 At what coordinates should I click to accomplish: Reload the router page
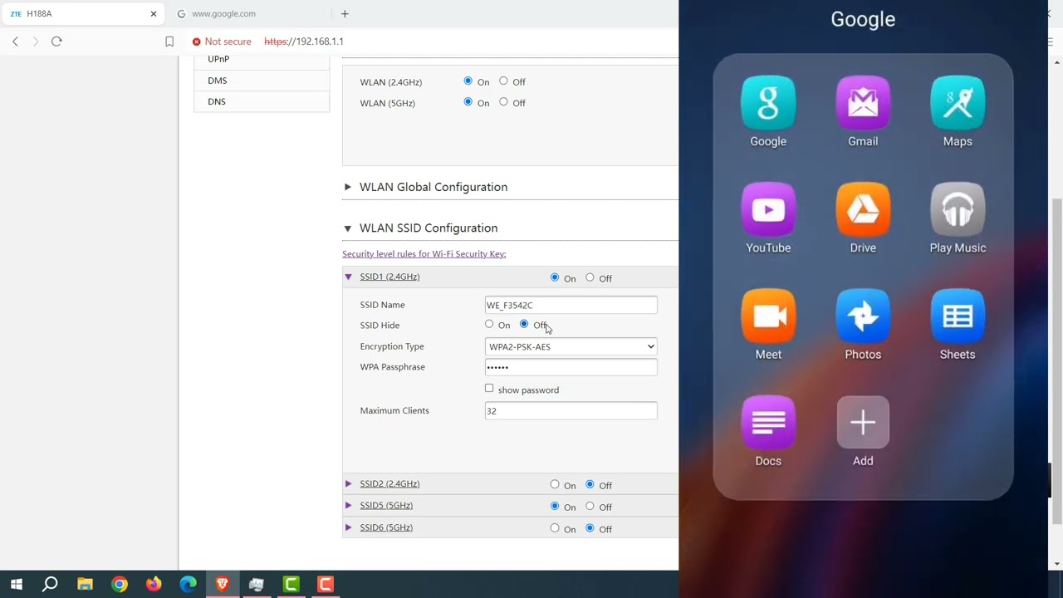56,42
